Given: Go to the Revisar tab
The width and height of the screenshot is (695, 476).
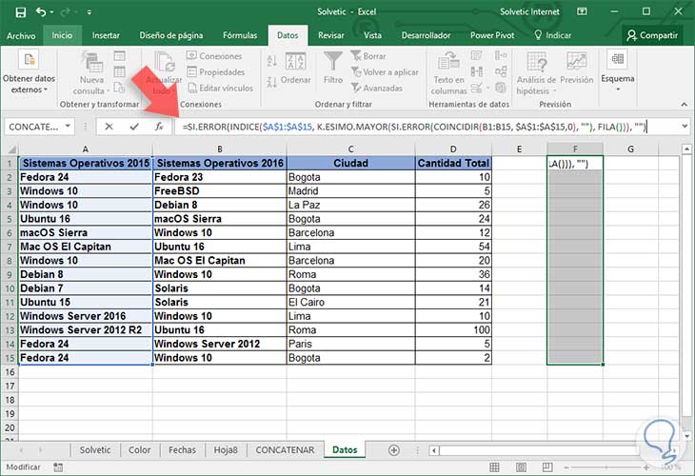Looking at the screenshot, I should click(330, 35).
